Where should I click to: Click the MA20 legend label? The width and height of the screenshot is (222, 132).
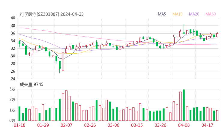click(x=194, y=14)
